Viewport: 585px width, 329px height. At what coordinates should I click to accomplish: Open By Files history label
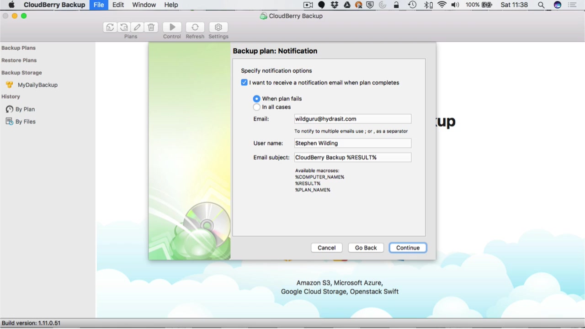(26, 122)
